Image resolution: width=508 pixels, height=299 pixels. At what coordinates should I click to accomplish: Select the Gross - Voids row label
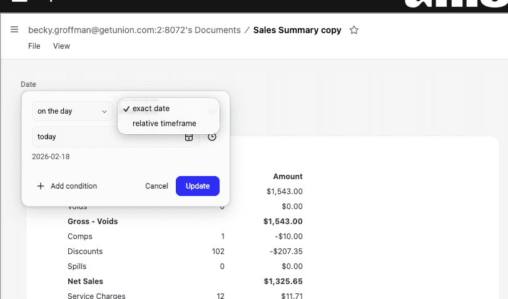pos(93,222)
